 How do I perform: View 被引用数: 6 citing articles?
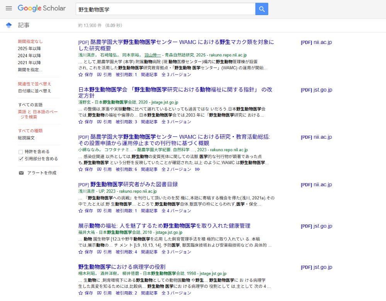126,169
